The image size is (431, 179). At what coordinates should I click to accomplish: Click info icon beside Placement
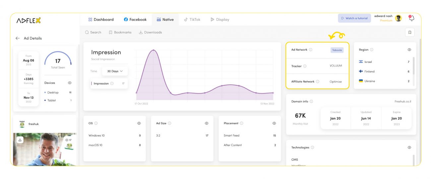[x=241, y=123]
